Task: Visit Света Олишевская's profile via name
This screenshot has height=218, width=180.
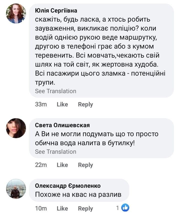Action: (x=62, y=125)
